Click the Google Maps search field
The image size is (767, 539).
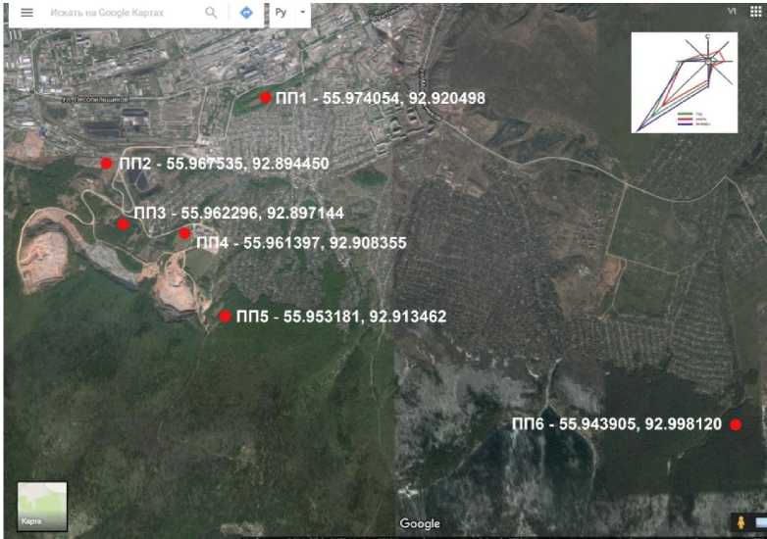point(107,13)
